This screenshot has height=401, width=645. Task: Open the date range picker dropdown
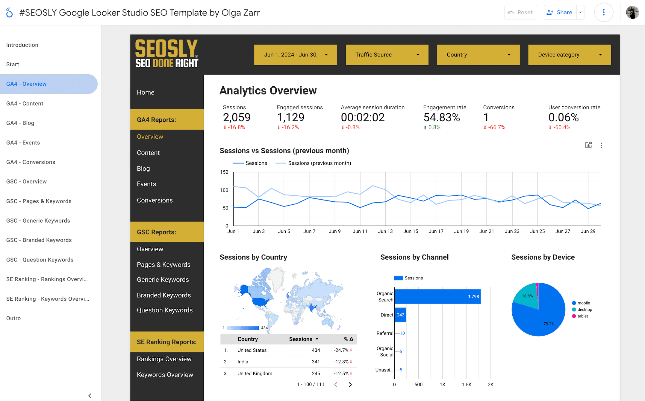click(x=296, y=55)
